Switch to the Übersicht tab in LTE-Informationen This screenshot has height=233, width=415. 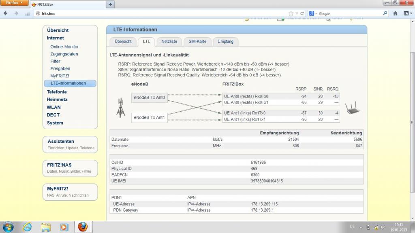[x=123, y=42]
